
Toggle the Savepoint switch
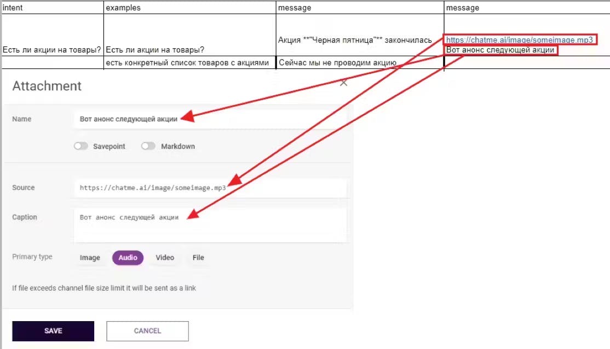81,146
